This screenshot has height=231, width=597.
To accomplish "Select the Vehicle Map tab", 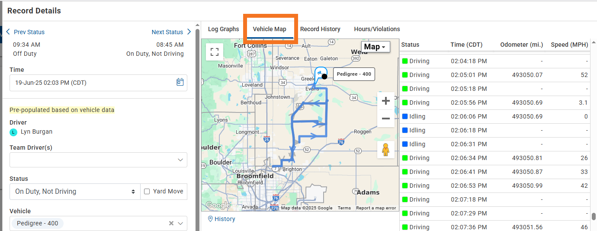I will click(x=270, y=29).
